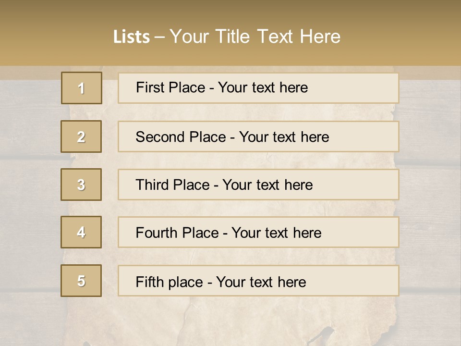Click the parchment gap between bars one and two
Viewport: 461px width, 346px height.
(x=258, y=112)
